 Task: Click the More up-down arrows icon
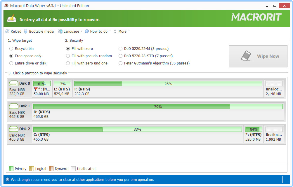tap(115, 31)
